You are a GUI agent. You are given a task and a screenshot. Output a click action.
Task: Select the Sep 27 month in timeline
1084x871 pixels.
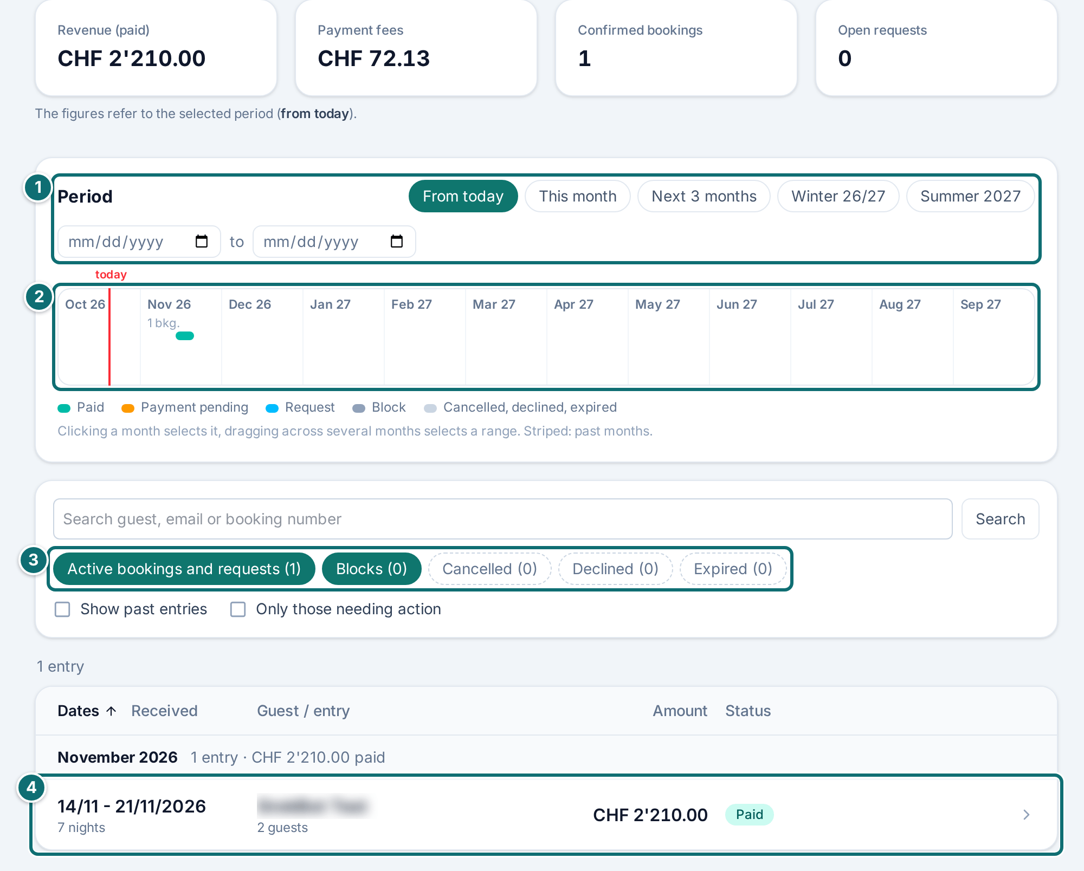[x=994, y=337]
